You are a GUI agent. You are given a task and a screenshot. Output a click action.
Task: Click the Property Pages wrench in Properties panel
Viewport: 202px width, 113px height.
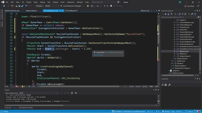pos(169,85)
